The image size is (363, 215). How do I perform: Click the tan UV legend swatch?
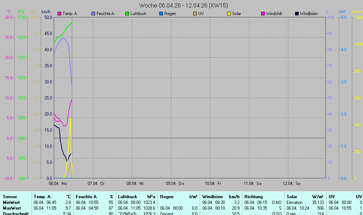pos(195,14)
